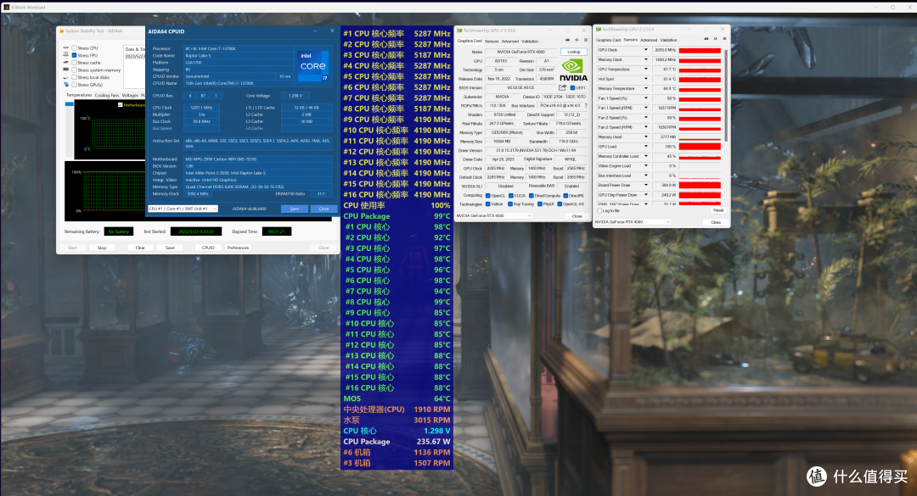
Task: Click Clear button in Stability Test
Action: coord(140,248)
